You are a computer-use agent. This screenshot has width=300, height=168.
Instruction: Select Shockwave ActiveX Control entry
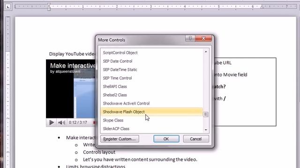click(151, 104)
